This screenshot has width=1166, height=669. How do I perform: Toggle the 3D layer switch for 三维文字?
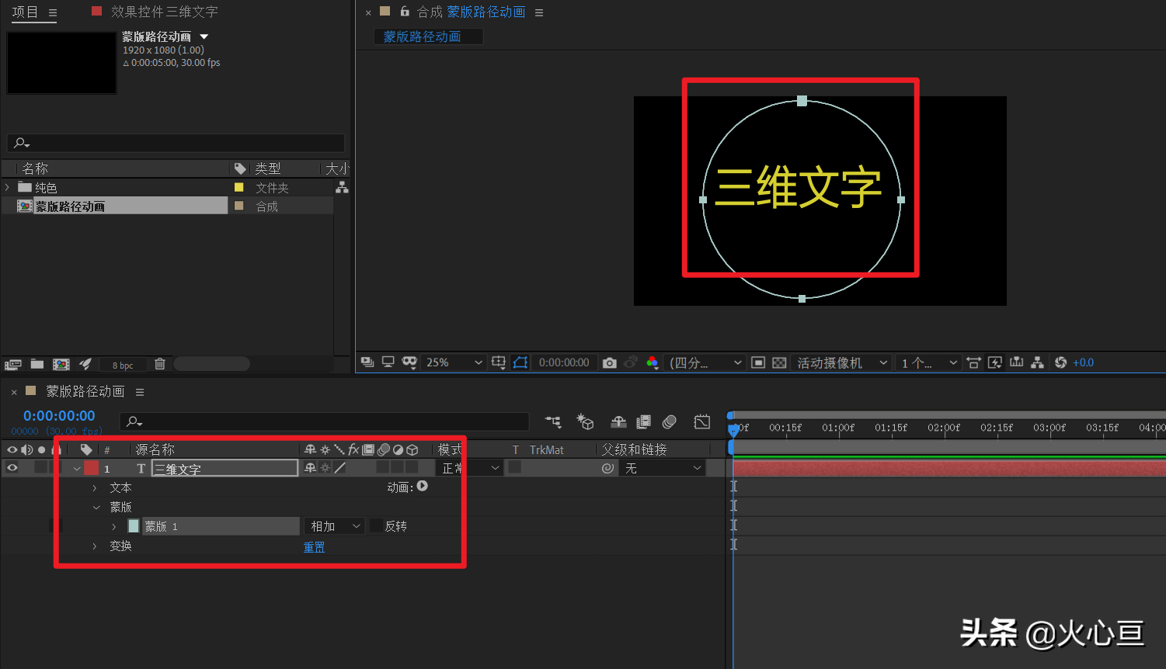(x=412, y=467)
